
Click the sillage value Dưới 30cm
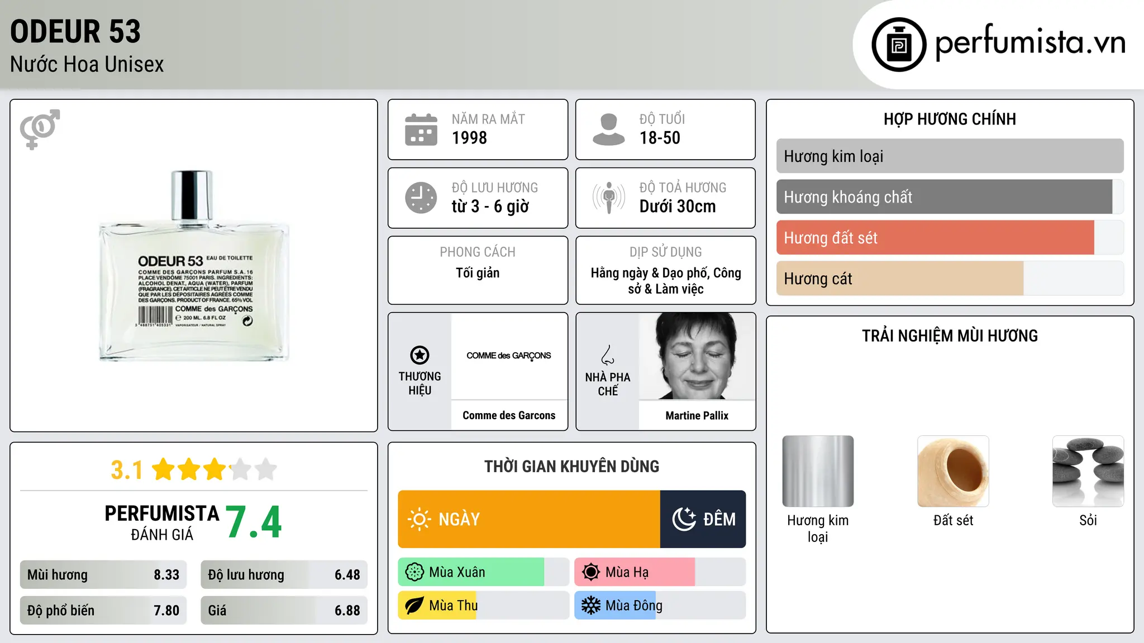[677, 207]
